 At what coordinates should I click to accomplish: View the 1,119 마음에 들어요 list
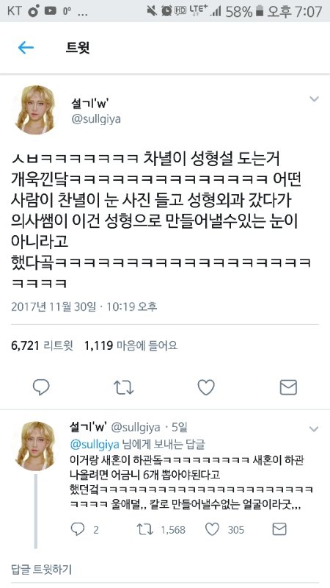[131, 345]
